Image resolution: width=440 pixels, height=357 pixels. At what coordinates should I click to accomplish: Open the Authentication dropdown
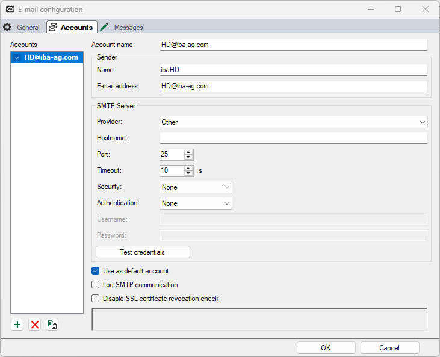click(196, 203)
